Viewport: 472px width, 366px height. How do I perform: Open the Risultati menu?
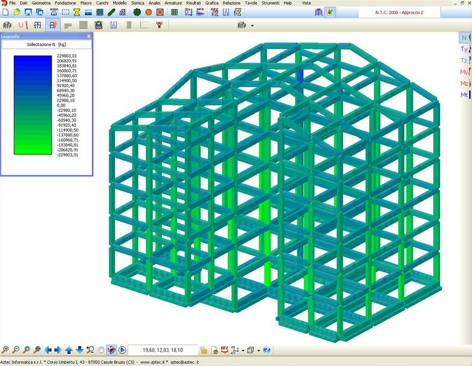tap(193, 3)
